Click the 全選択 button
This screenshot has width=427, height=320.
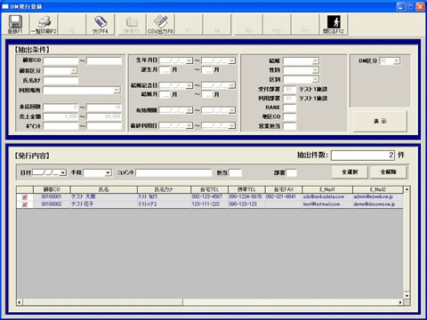[350, 172]
